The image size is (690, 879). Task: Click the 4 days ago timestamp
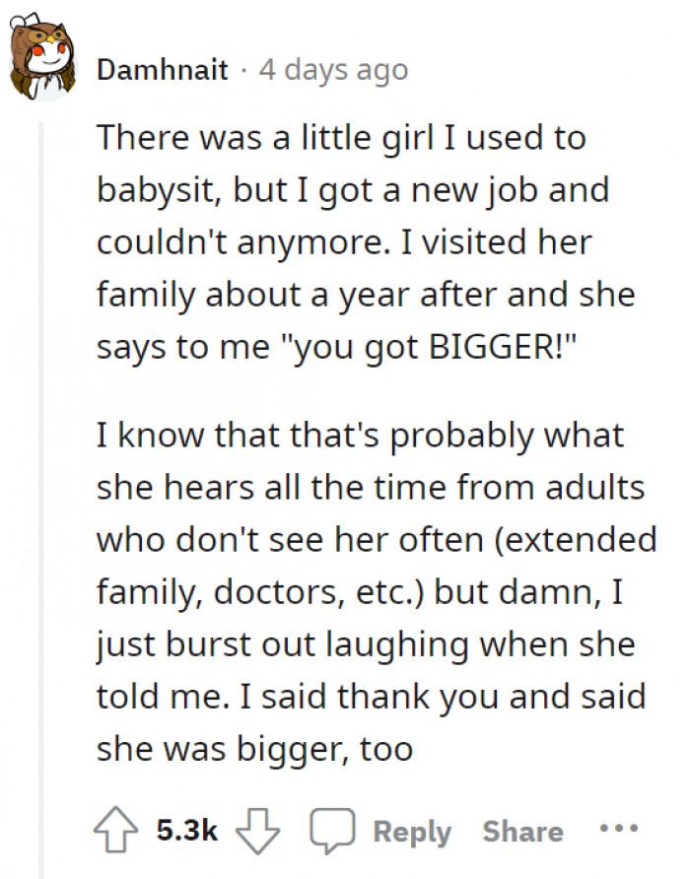click(332, 69)
